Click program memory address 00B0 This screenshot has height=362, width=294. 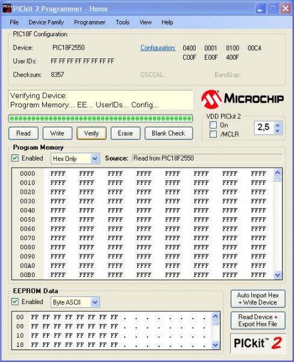tap(28, 275)
